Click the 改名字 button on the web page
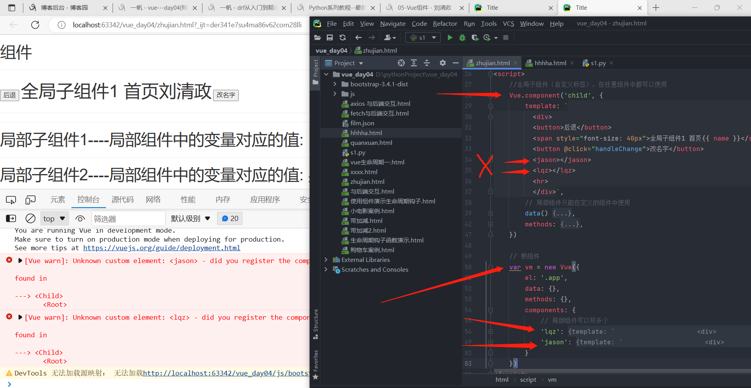Viewport: 751px width, 388px height. click(226, 95)
